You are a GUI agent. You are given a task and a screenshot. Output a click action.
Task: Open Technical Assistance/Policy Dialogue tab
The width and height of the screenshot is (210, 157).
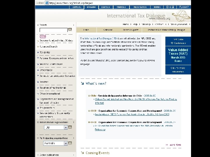point(167,30)
